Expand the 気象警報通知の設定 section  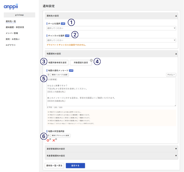(x=111, y=156)
